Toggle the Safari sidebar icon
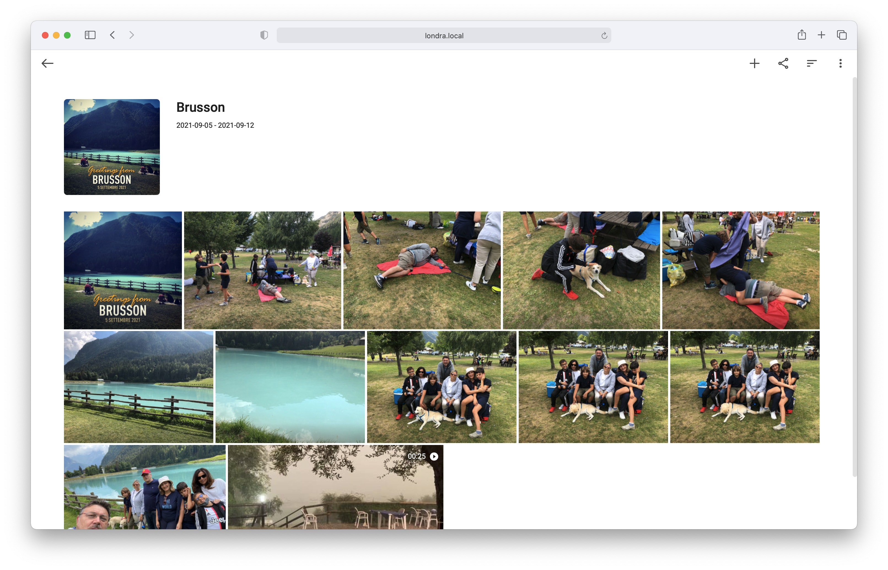This screenshot has height=570, width=888. (x=90, y=35)
